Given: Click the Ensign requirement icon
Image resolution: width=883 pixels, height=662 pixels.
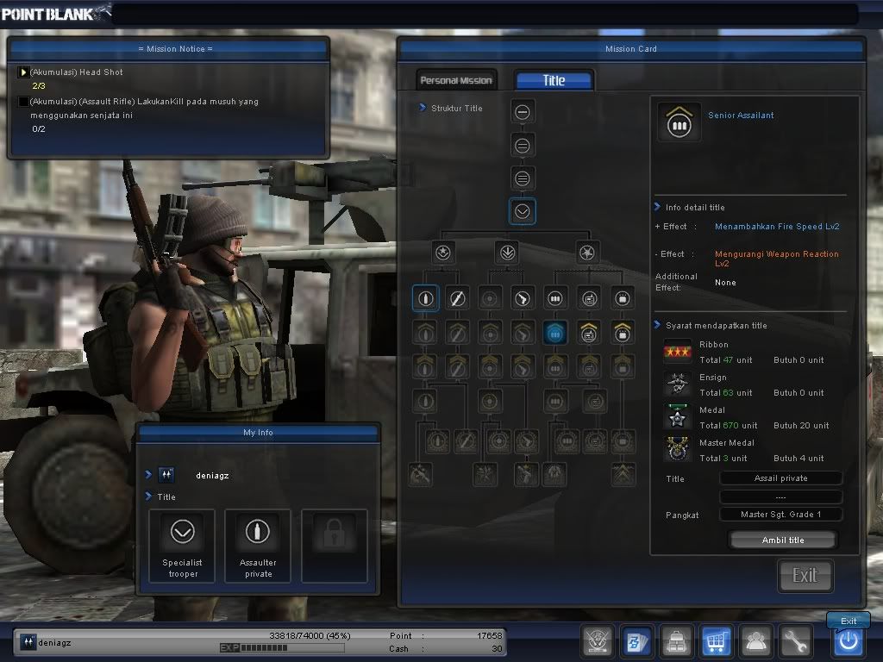Looking at the screenshot, I should [x=678, y=384].
